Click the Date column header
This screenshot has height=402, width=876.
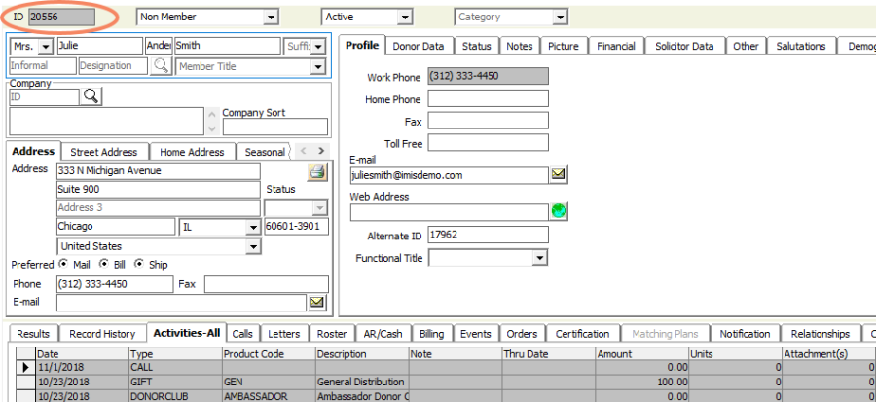coord(82,354)
